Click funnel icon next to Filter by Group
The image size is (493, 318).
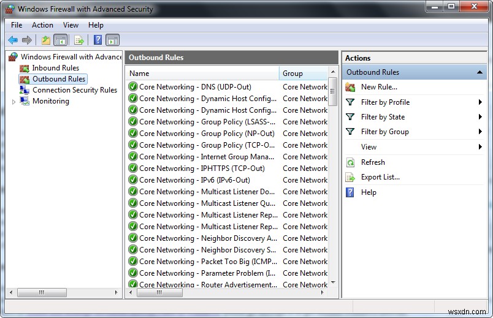pyautogui.click(x=350, y=132)
